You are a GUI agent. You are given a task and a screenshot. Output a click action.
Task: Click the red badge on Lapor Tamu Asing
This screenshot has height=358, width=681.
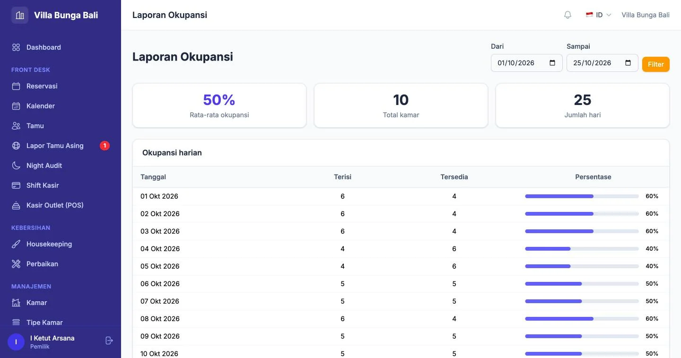(105, 146)
